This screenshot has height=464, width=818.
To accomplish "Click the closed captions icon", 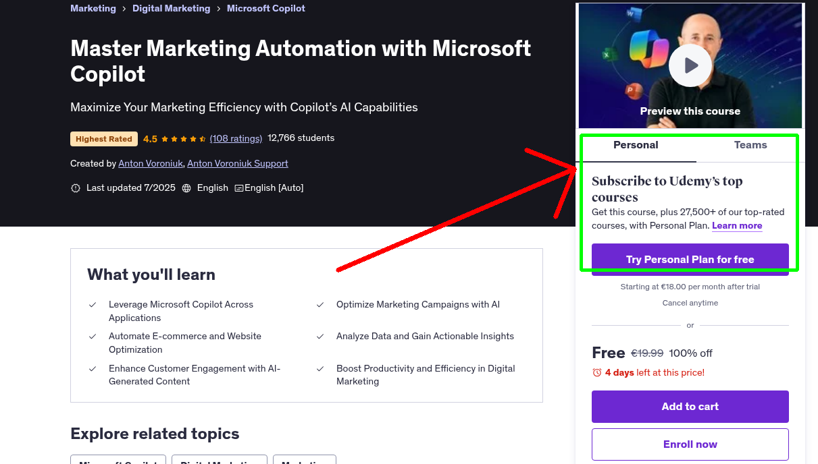I will [239, 188].
